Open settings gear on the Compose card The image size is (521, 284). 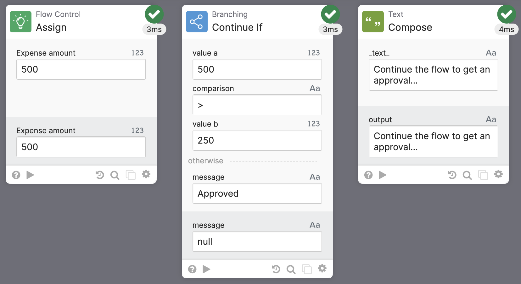(498, 174)
